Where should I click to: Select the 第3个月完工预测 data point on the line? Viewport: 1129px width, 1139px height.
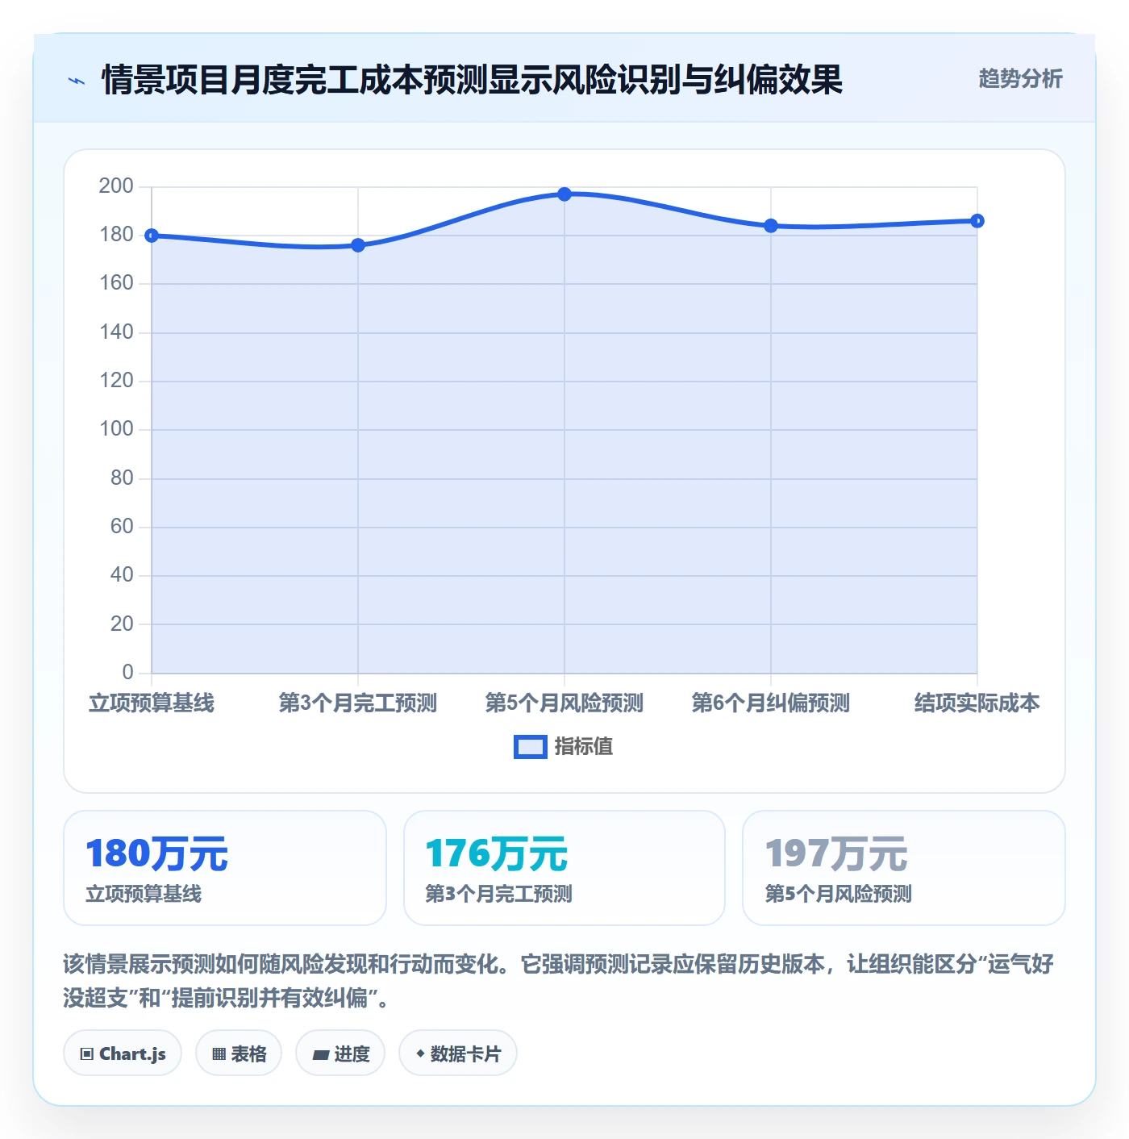(358, 245)
